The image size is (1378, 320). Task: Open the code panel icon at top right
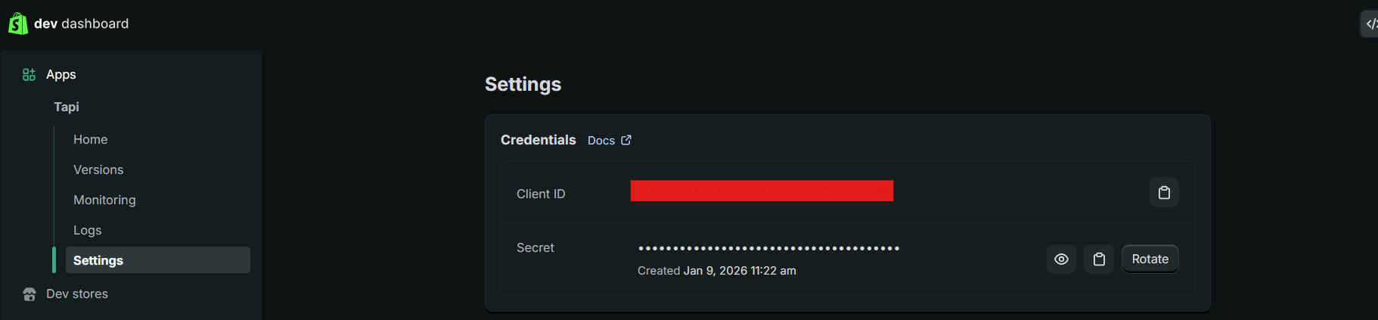coord(1370,23)
